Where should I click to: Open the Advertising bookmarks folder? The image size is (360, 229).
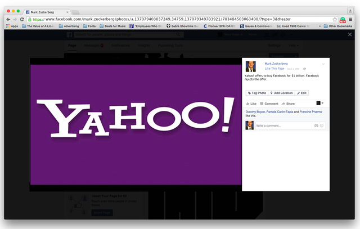[69, 26]
